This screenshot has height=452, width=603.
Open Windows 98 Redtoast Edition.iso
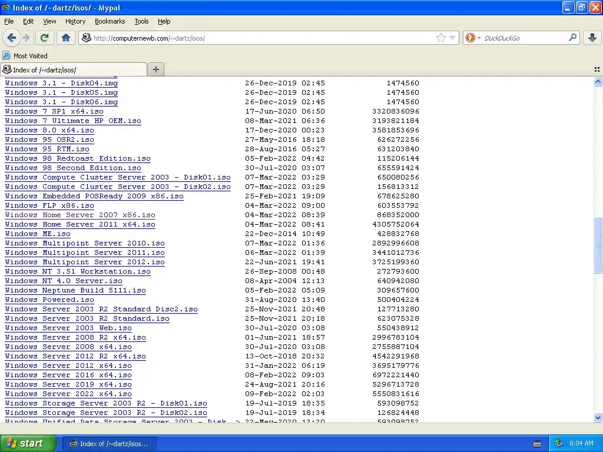pyautogui.click(x=78, y=158)
